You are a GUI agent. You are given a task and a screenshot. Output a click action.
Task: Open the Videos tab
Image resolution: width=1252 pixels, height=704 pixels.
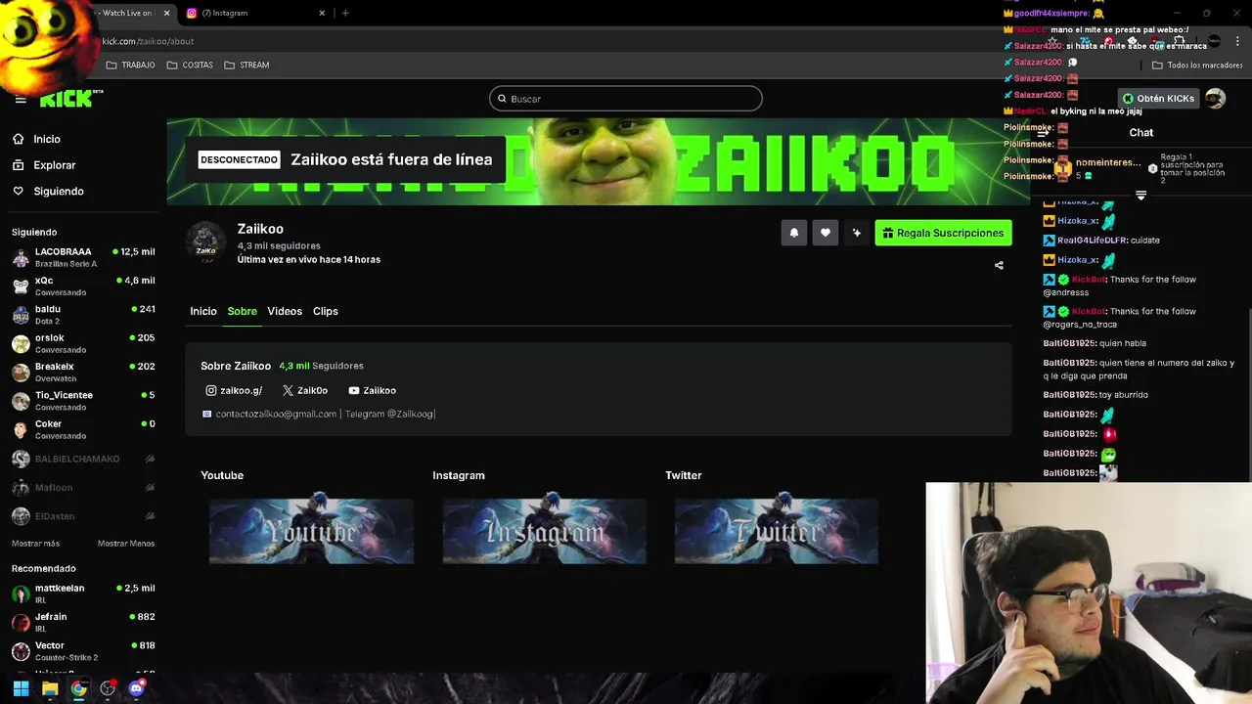point(285,311)
